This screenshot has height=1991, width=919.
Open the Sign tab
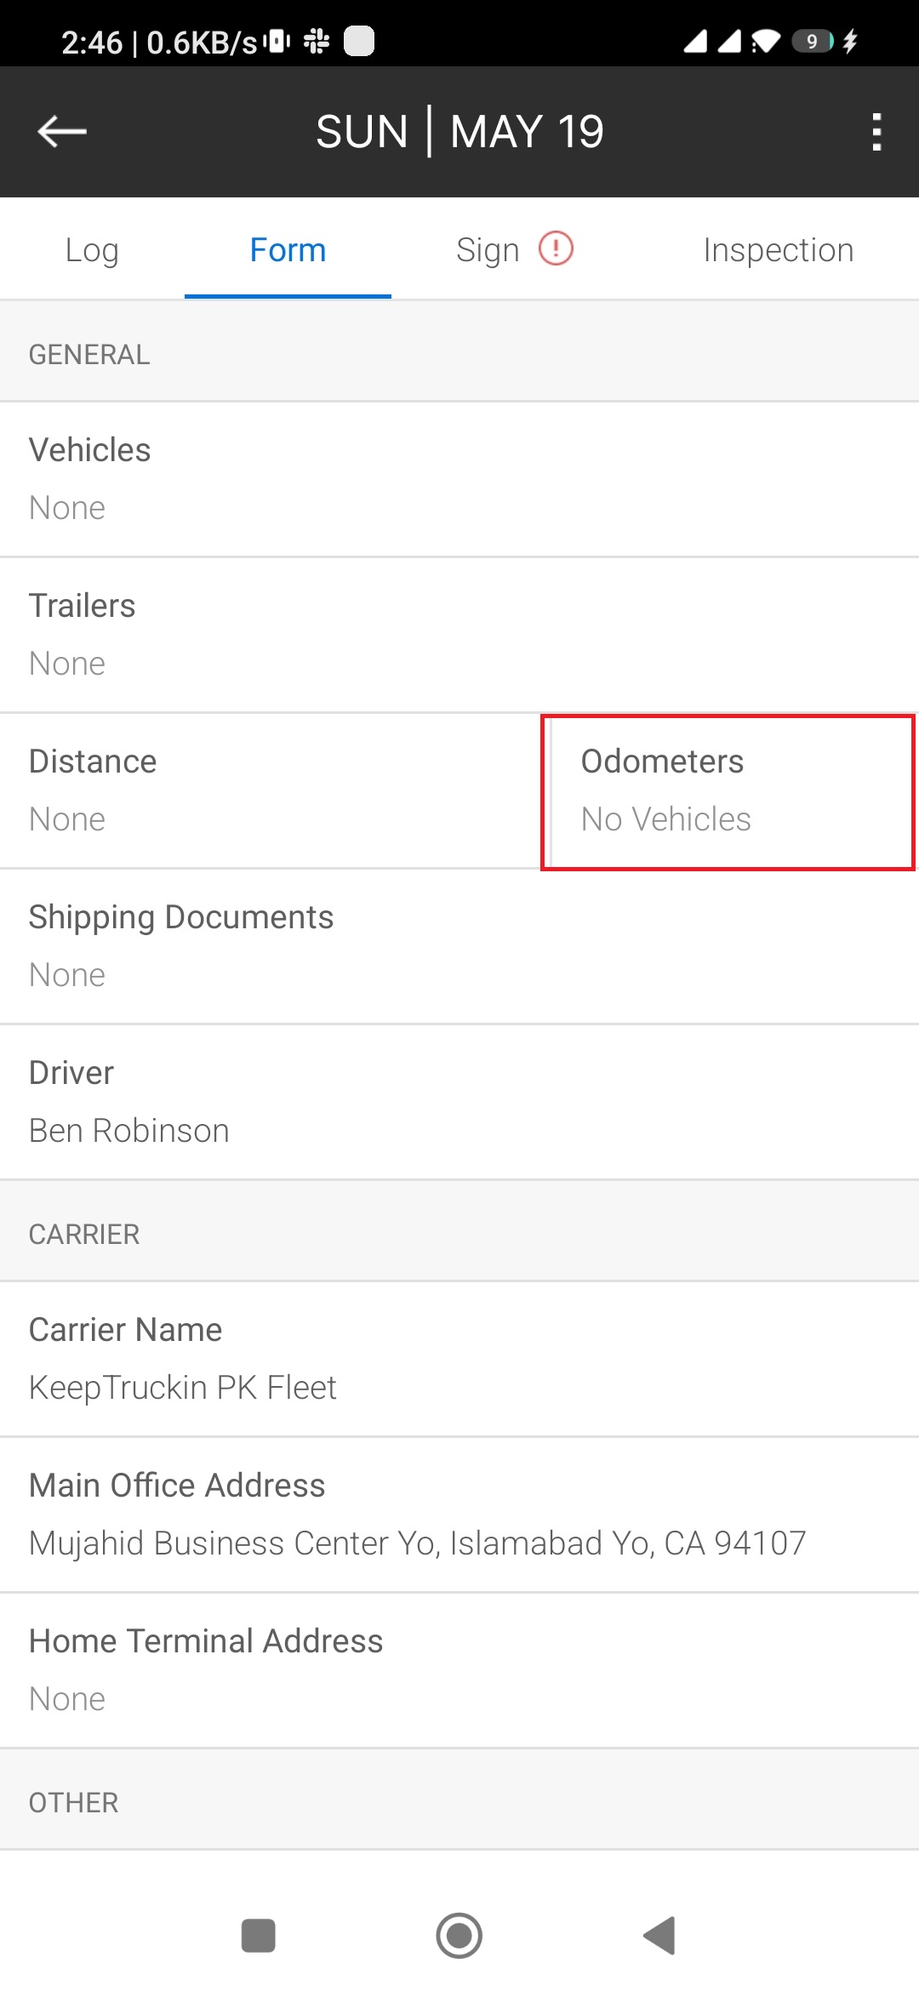488,250
